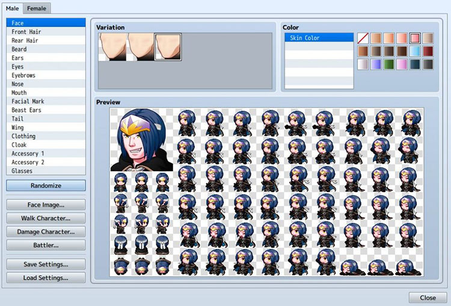Select Face in the parts list
The height and width of the screenshot is (306, 451).
pyautogui.click(x=46, y=23)
